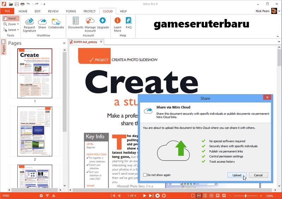The image size is (282, 199).
Task: Click the FIND label in status bar
Action: point(6,195)
